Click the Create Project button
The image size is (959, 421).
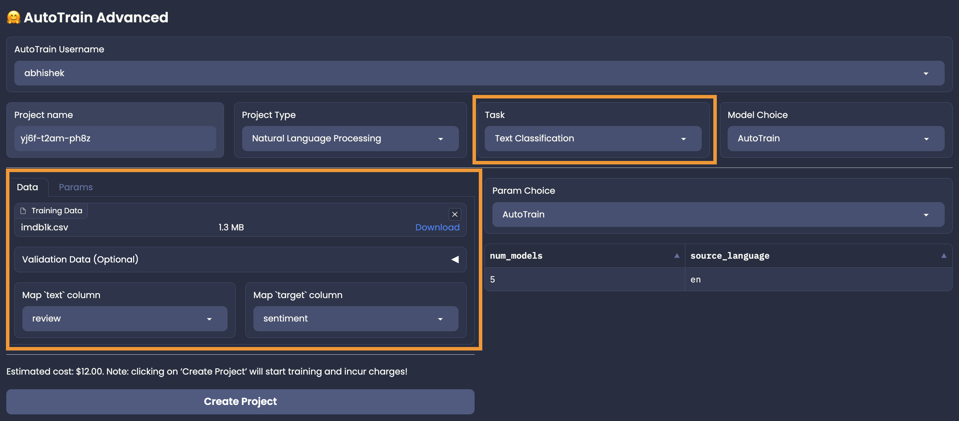point(240,401)
